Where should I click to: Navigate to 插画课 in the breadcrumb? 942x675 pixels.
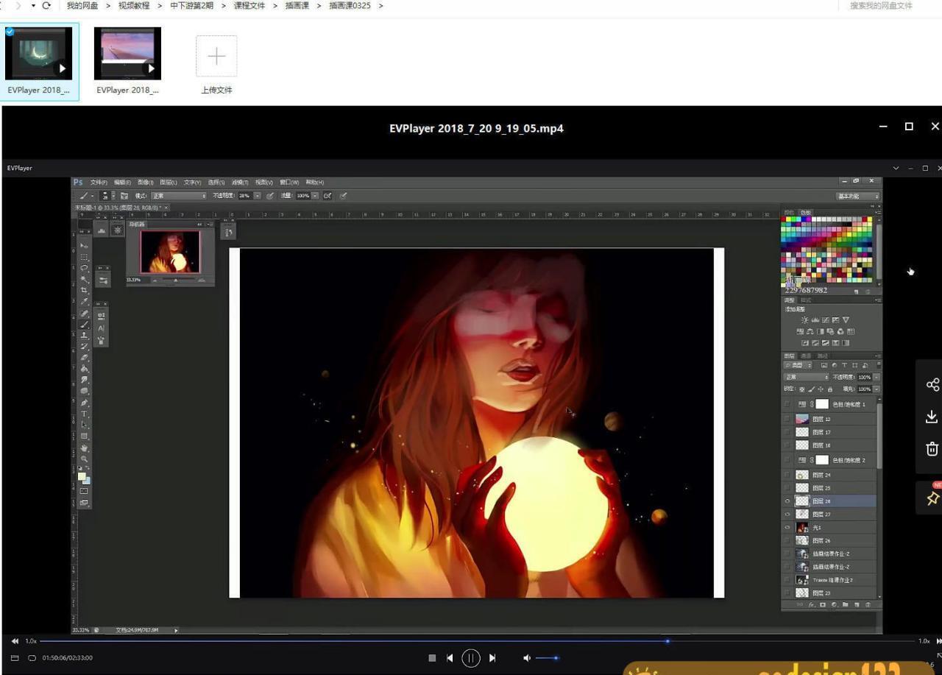point(297,6)
